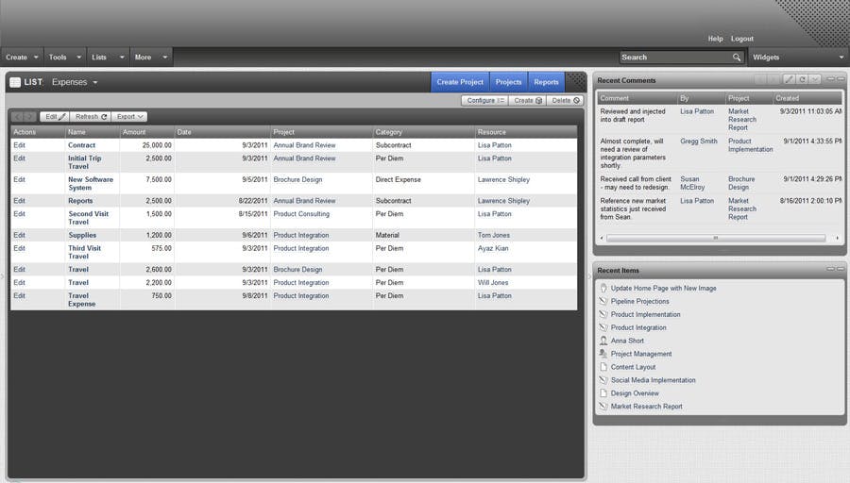
Task: Click the Refresh button in expenses toolbar
Action: point(91,116)
